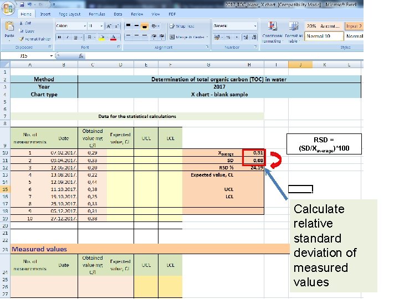Open the font size dropdown
This screenshot has height=299, width=399.
point(101,26)
